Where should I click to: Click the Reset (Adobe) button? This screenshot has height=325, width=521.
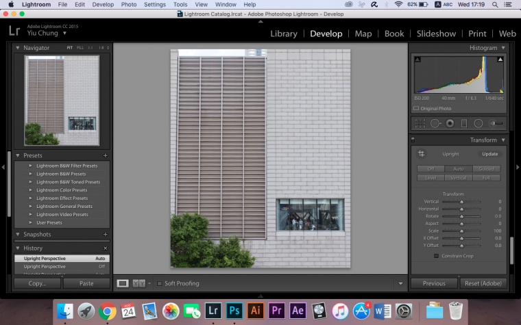pos(483,283)
